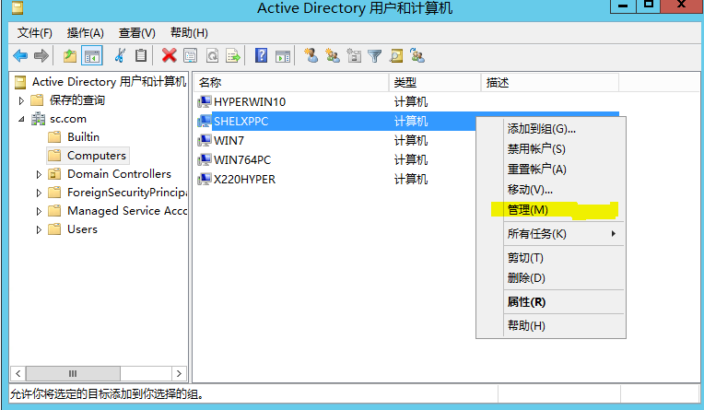Image resolution: width=704 pixels, height=410 pixels.
Task: Click add to group toolbar icon
Action: pos(417,55)
